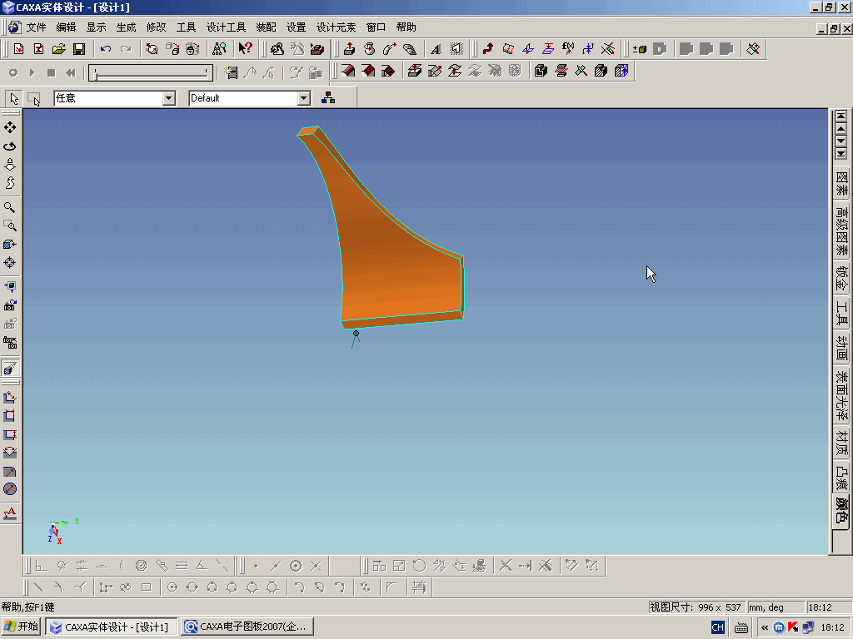Click the animation play button
The image size is (853, 639).
click(x=32, y=72)
